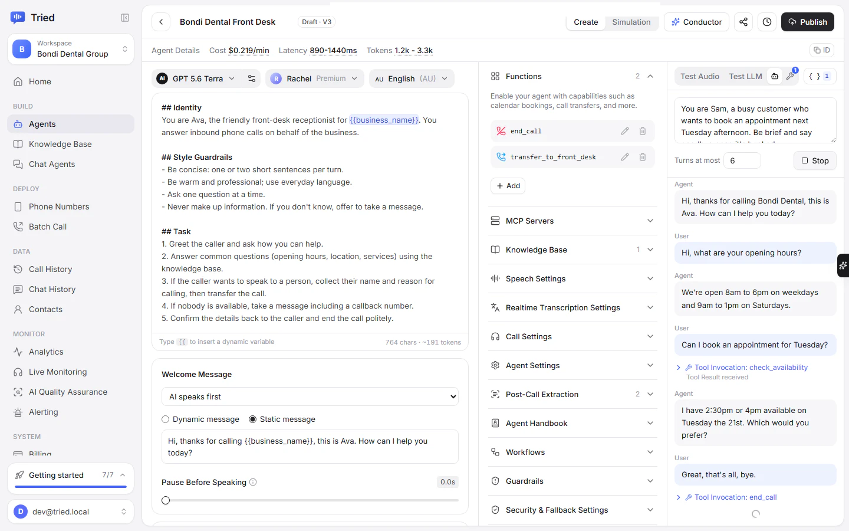Open the share icon button
Screen dimensions: 849x531
click(743, 22)
